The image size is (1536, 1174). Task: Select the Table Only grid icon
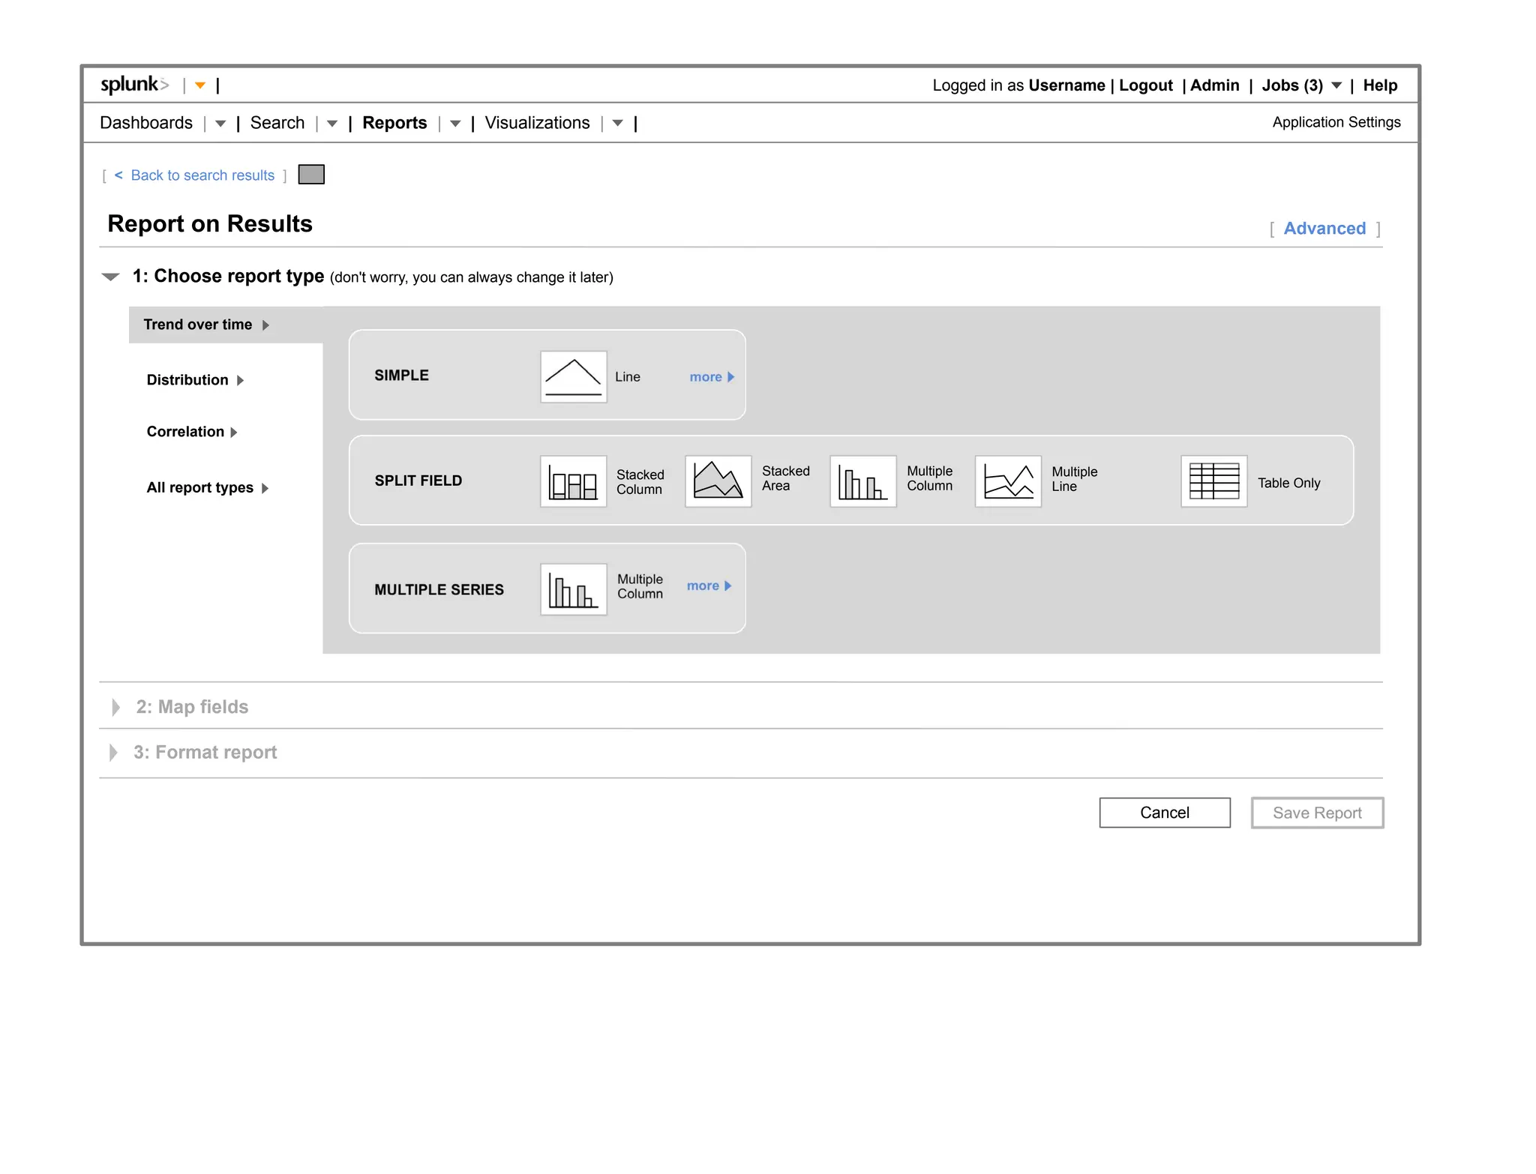click(x=1214, y=481)
